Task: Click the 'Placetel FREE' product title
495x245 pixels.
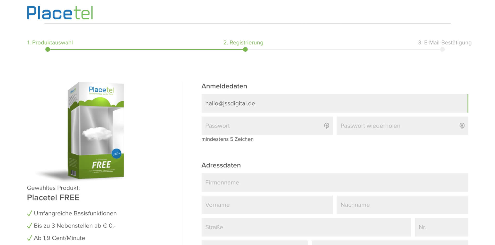Action: click(53, 197)
